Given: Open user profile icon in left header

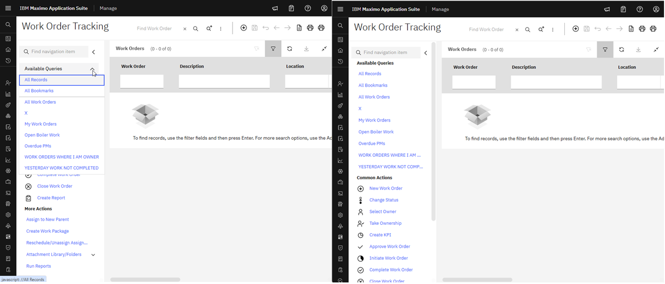Looking at the screenshot, I should (324, 8).
